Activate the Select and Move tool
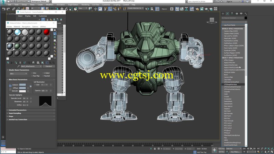The image size is (274, 154). tap(62, 9)
